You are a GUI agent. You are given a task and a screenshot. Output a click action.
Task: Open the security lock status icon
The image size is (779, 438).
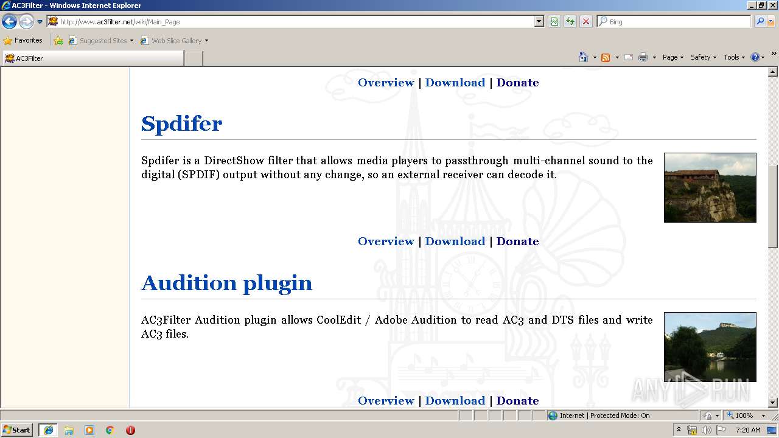click(x=708, y=415)
